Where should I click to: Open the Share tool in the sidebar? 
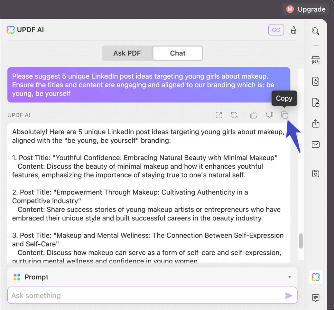point(315,123)
